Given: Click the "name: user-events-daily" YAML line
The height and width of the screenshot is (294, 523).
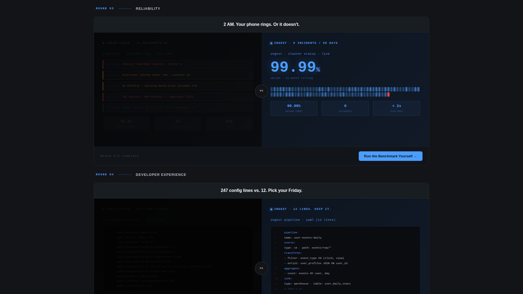Looking at the screenshot, I should point(303,238).
